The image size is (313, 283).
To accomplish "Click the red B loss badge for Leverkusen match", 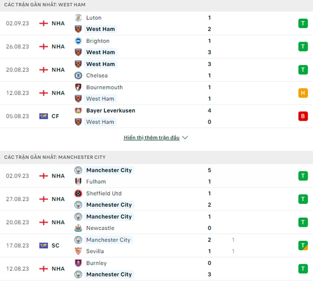I will (303, 116).
